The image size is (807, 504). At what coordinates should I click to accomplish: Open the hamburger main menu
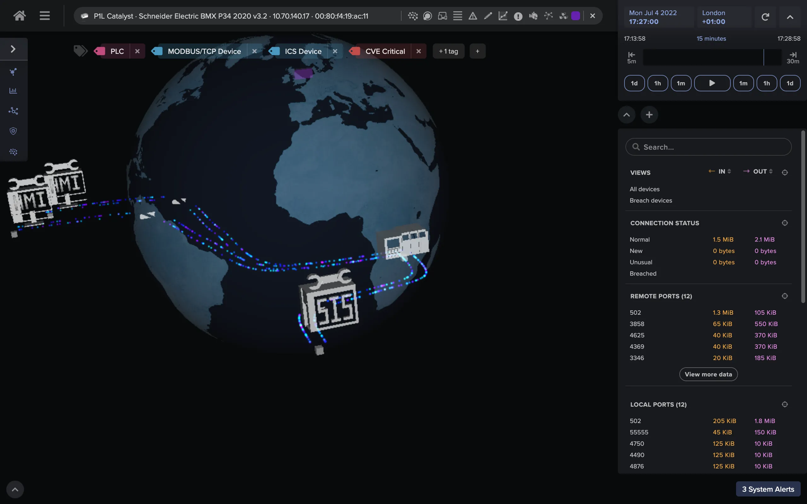(45, 16)
